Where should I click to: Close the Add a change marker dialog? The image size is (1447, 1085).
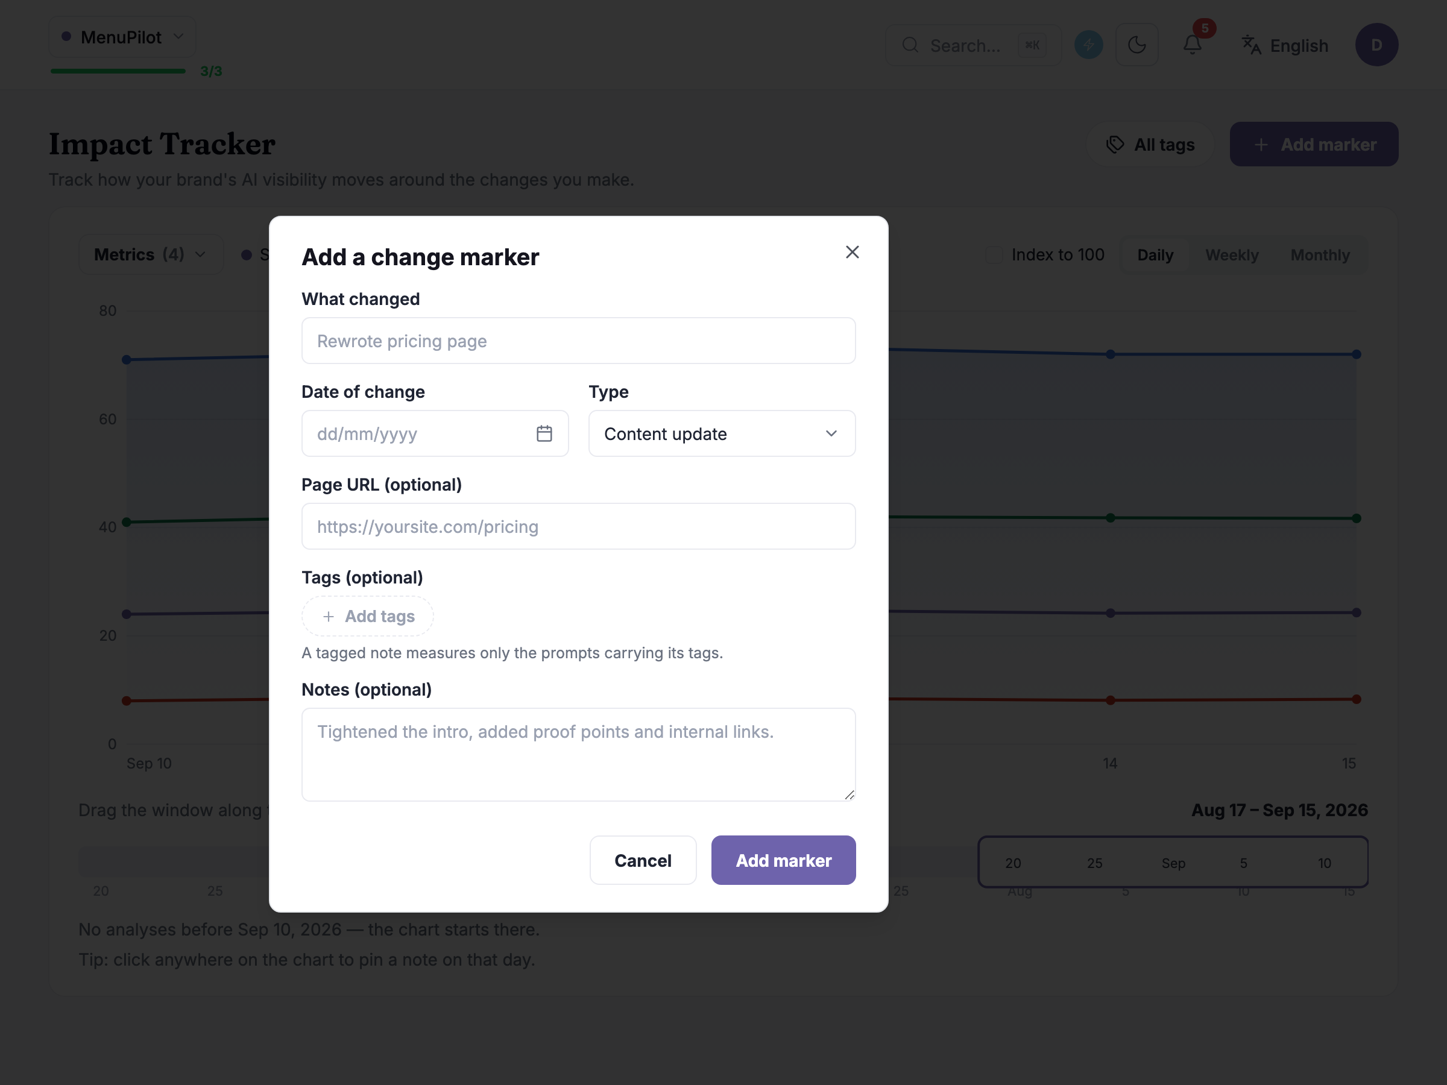(852, 253)
